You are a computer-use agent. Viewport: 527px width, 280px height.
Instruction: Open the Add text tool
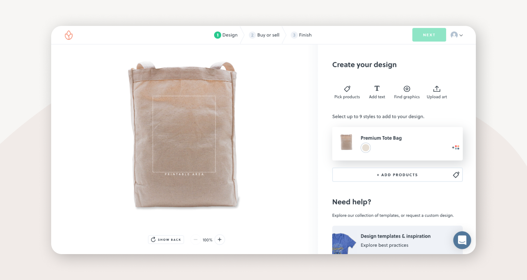(x=377, y=92)
